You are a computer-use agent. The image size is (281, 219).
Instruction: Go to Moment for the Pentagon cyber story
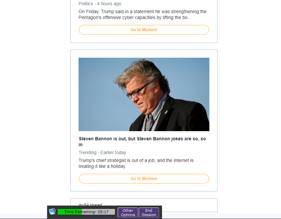144,30
